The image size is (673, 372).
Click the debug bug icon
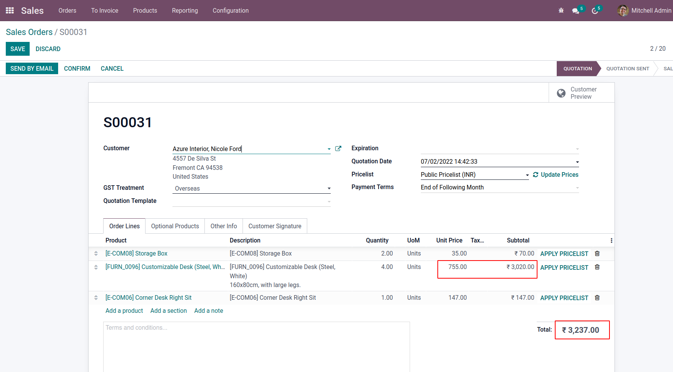click(561, 11)
